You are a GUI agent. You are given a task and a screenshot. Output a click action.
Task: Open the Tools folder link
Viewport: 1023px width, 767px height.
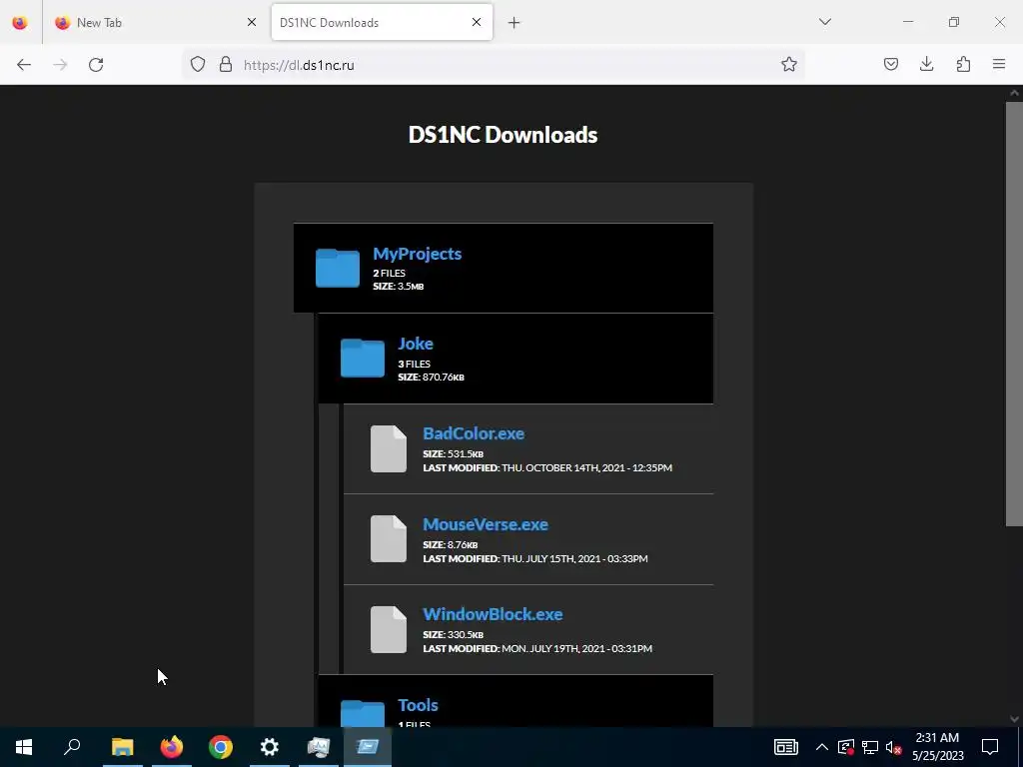pyautogui.click(x=418, y=705)
